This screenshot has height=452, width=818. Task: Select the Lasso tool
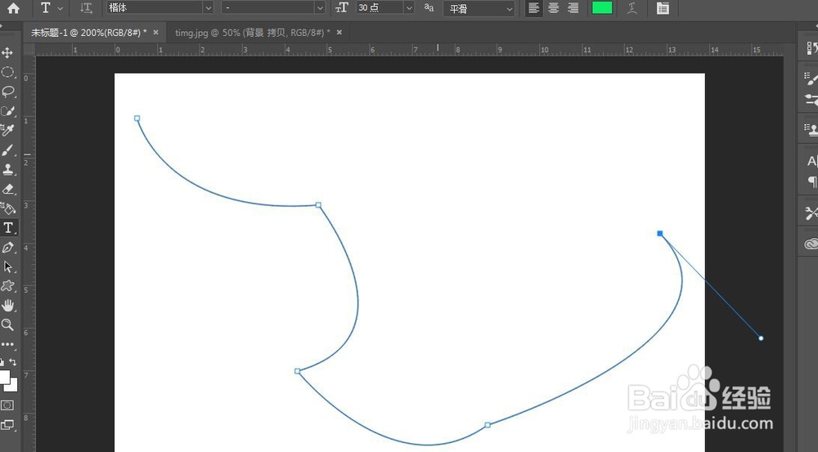tap(8, 92)
